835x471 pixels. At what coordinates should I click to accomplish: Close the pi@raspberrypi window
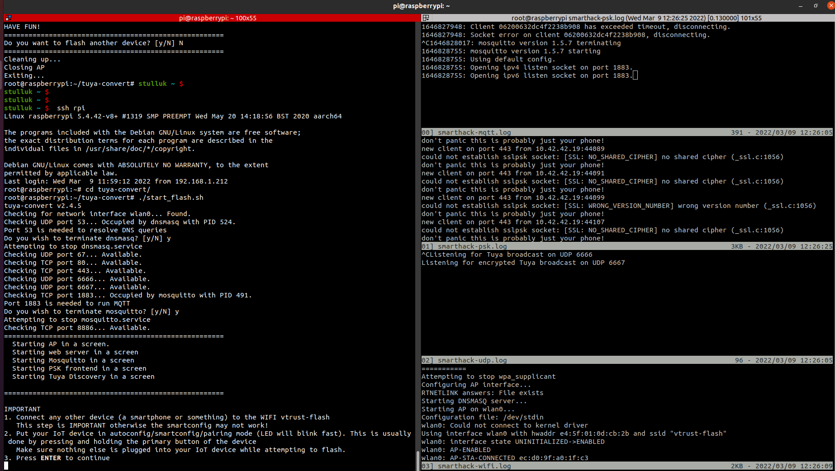click(x=830, y=6)
